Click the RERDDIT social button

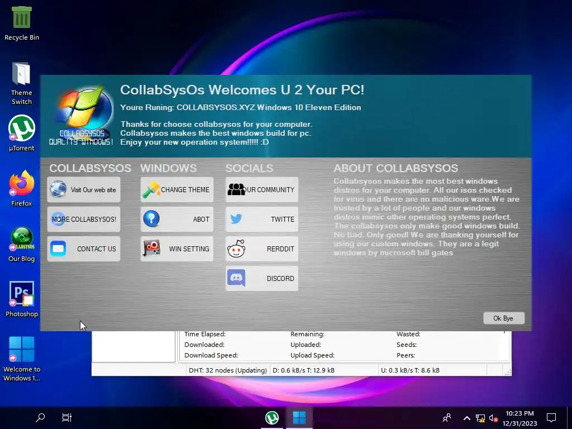tap(262, 249)
